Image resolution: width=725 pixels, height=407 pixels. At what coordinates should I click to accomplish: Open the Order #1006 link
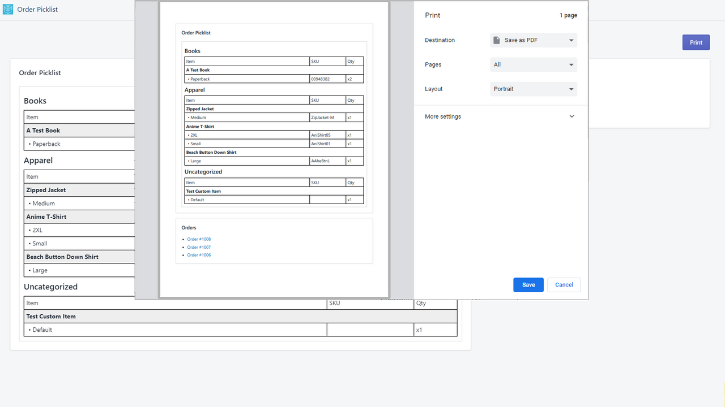(199, 255)
